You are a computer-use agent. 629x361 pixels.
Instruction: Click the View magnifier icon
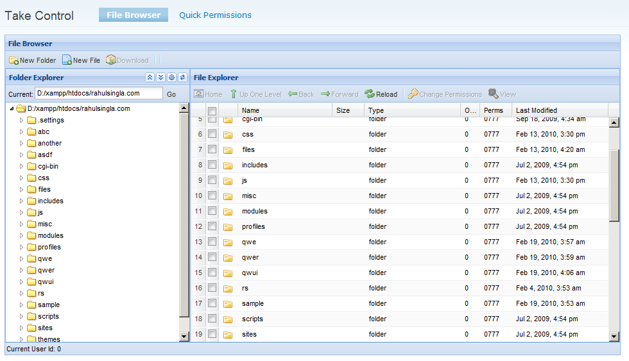[493, 94]
